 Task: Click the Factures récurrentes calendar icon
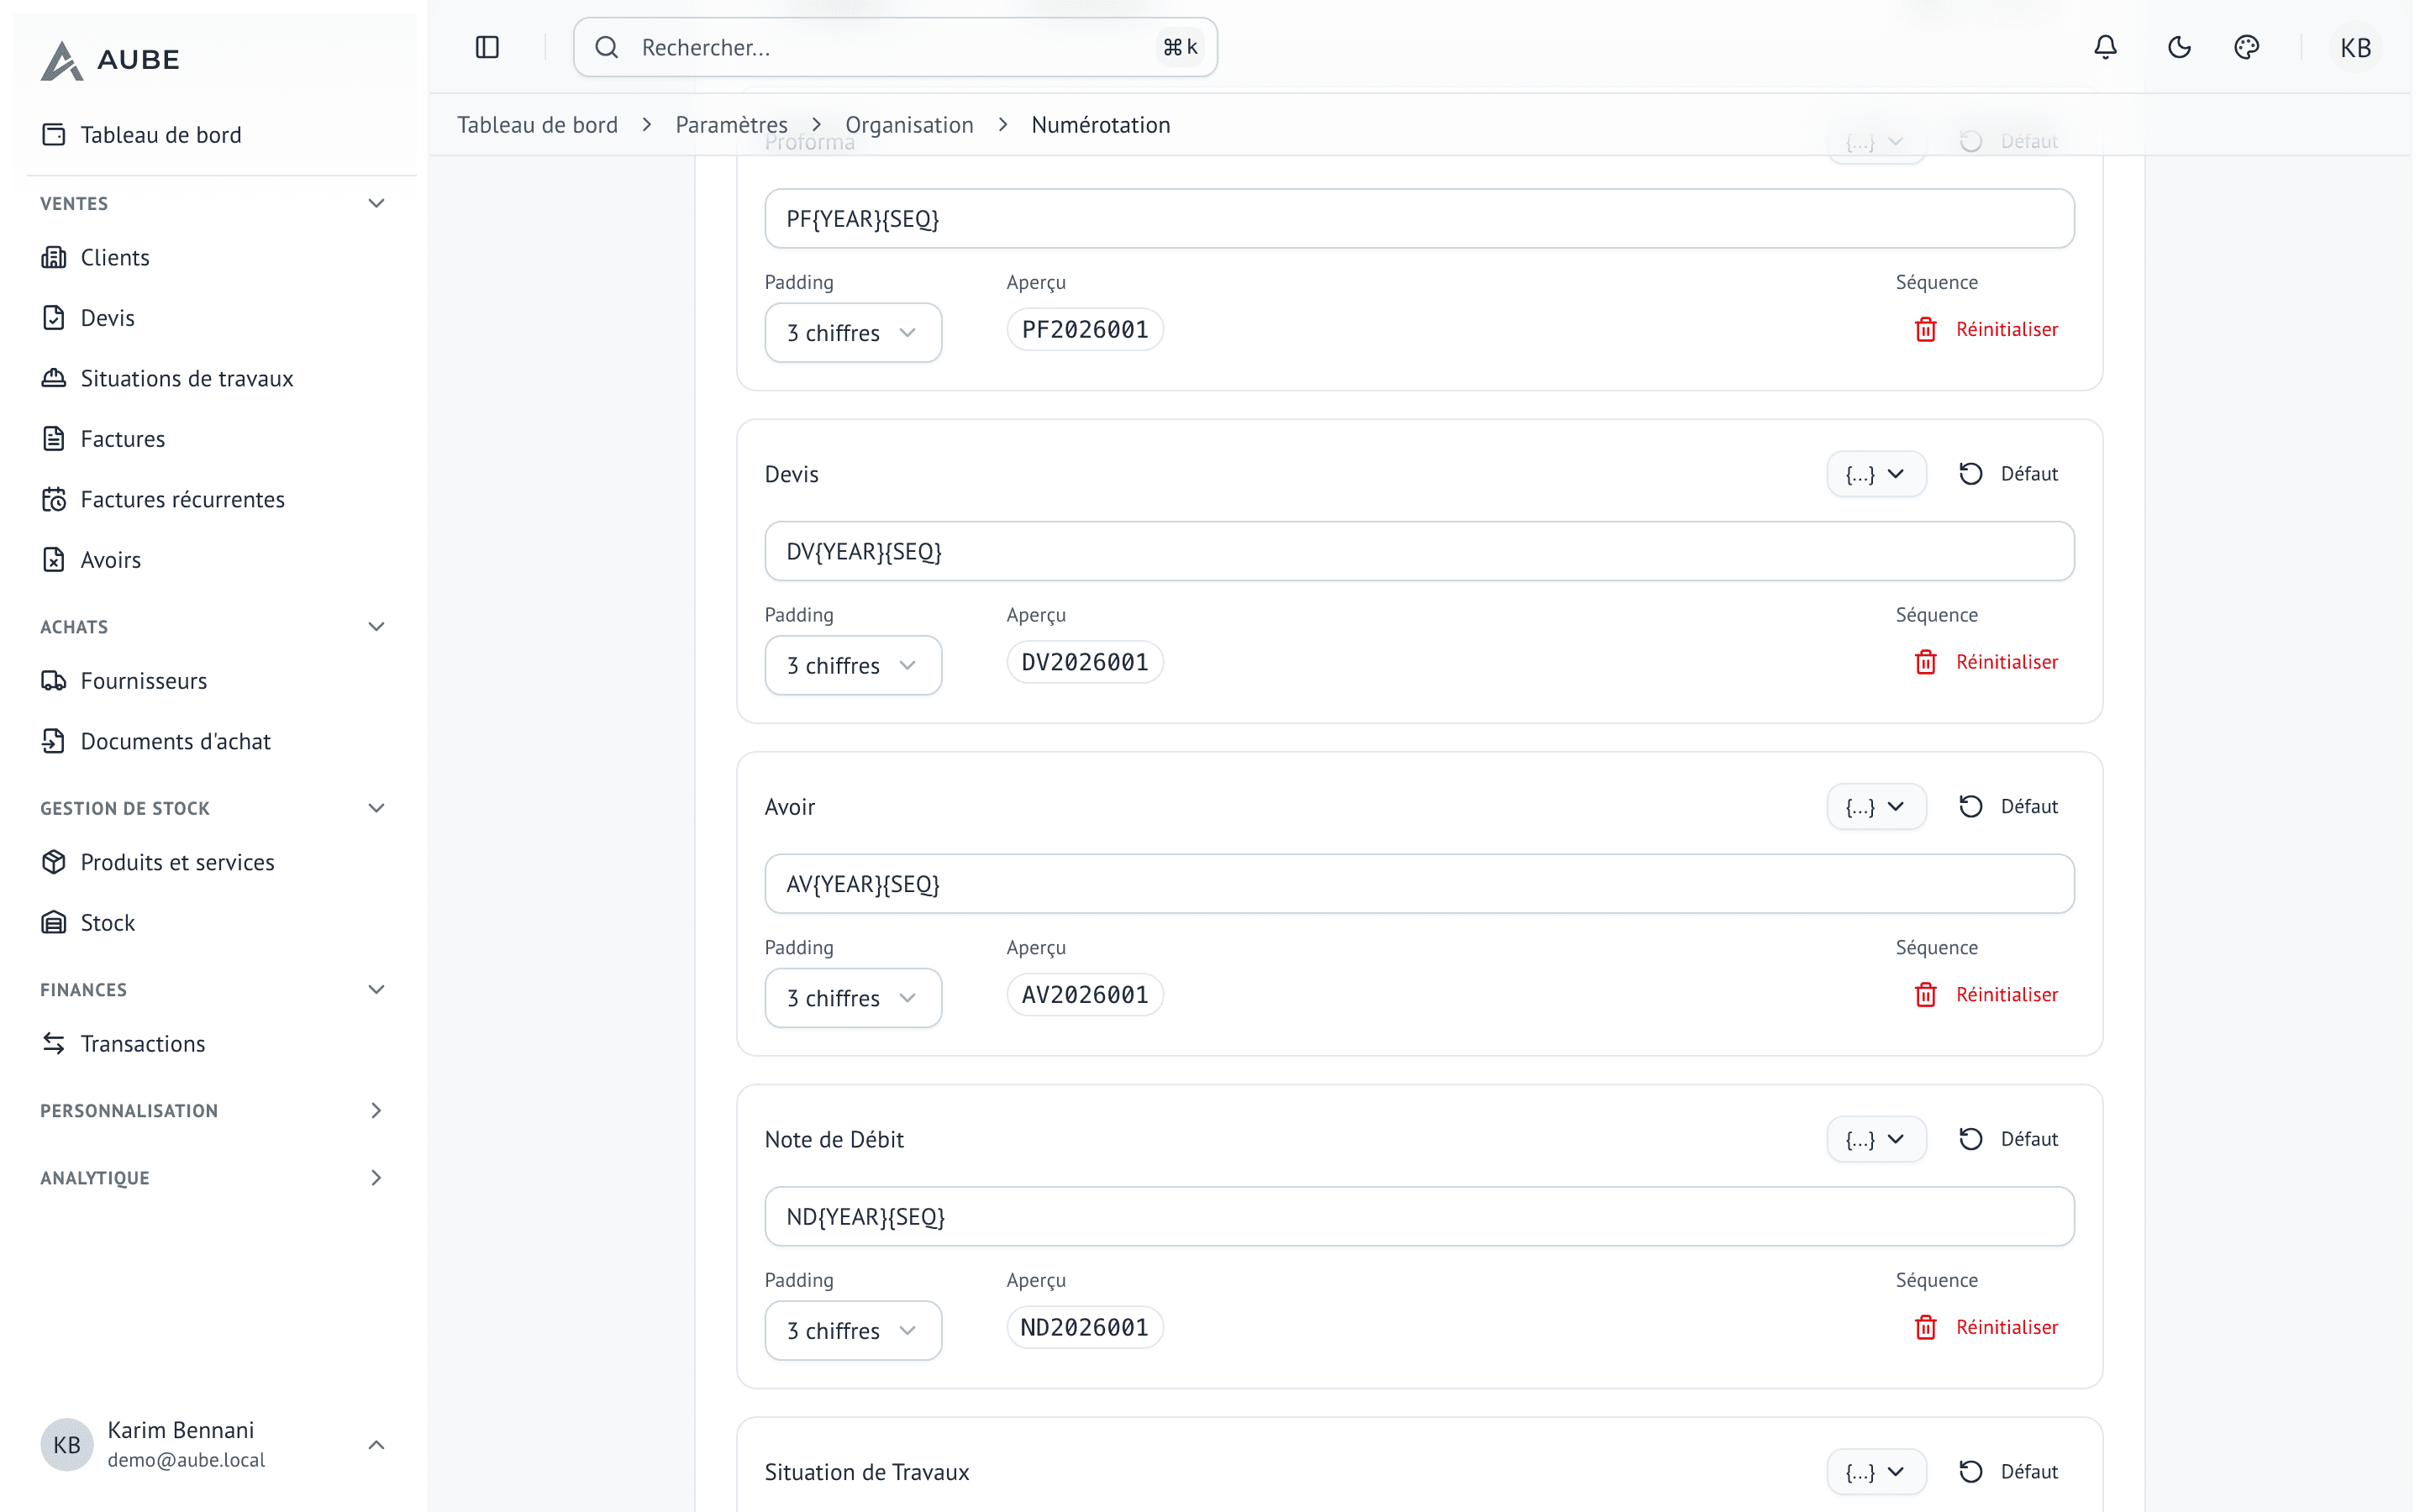pyautogui.click(x=54, y=499)
